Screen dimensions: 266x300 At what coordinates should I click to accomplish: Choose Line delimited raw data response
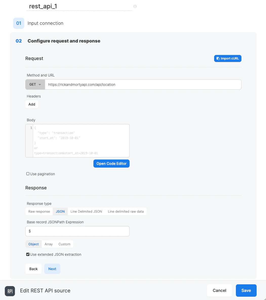click(x=126, y=211)
